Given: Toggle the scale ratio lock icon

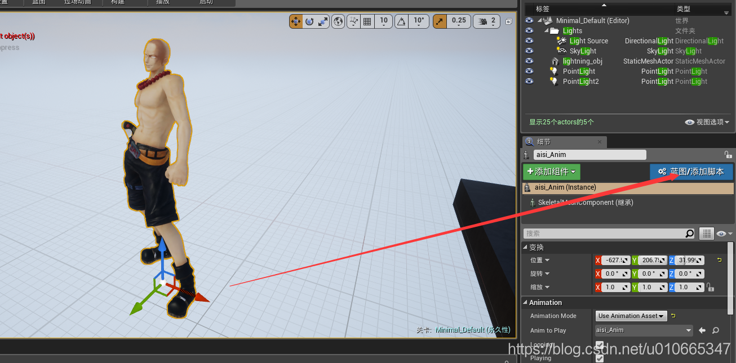Looking at the screenshot, I should (710, 287).
